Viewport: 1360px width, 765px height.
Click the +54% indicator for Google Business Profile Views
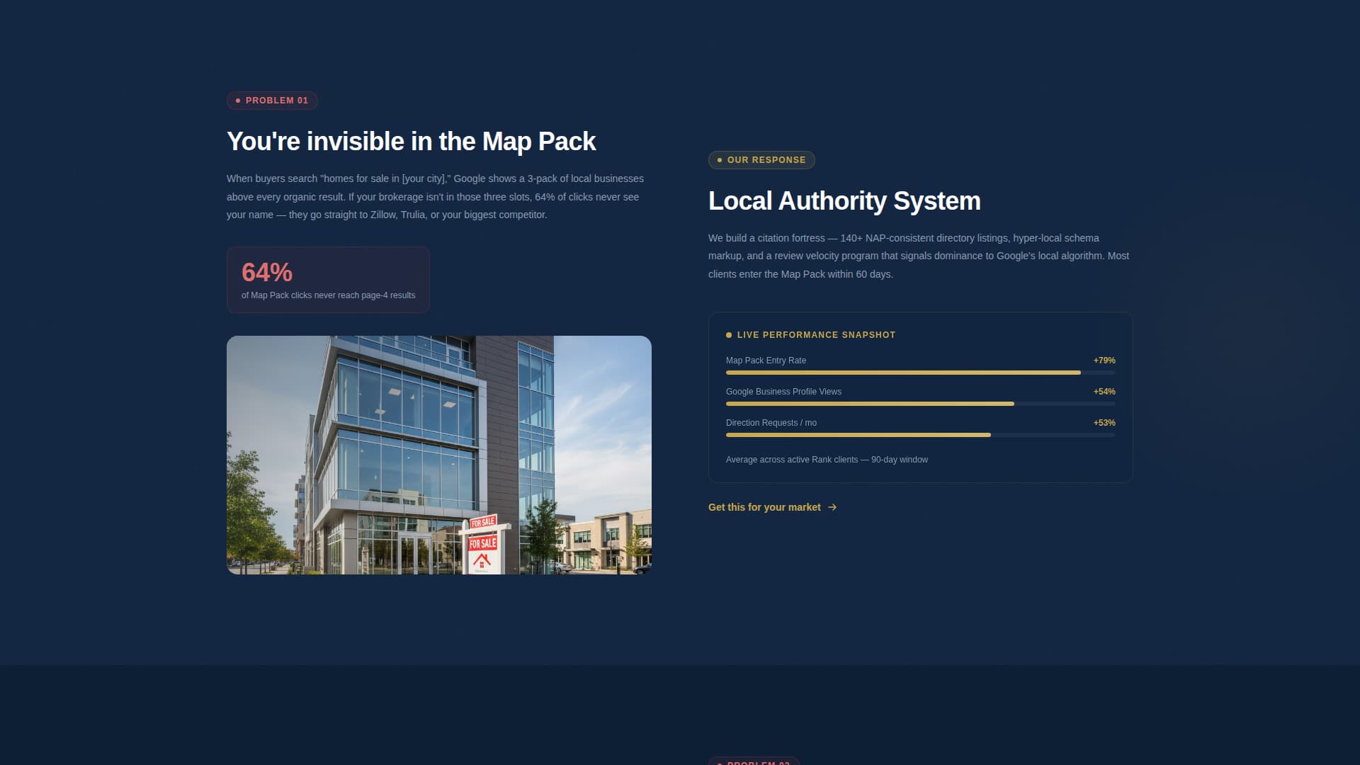pyautogui.click(x=1103, y=391)
